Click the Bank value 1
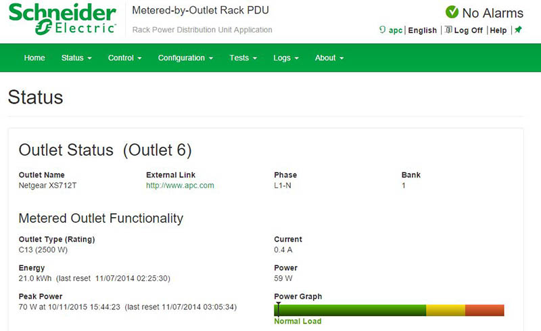This screenshot has width=541, height=331. click(x=403, y=185)
